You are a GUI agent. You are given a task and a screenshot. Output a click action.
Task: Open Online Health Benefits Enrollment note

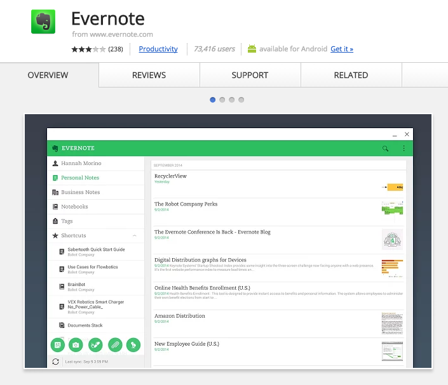(278, 296)
